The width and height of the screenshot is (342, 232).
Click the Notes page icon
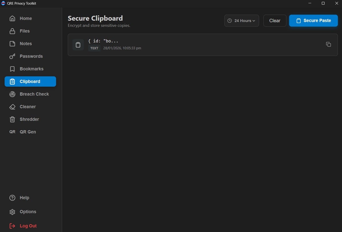click(x=12, y=44)
